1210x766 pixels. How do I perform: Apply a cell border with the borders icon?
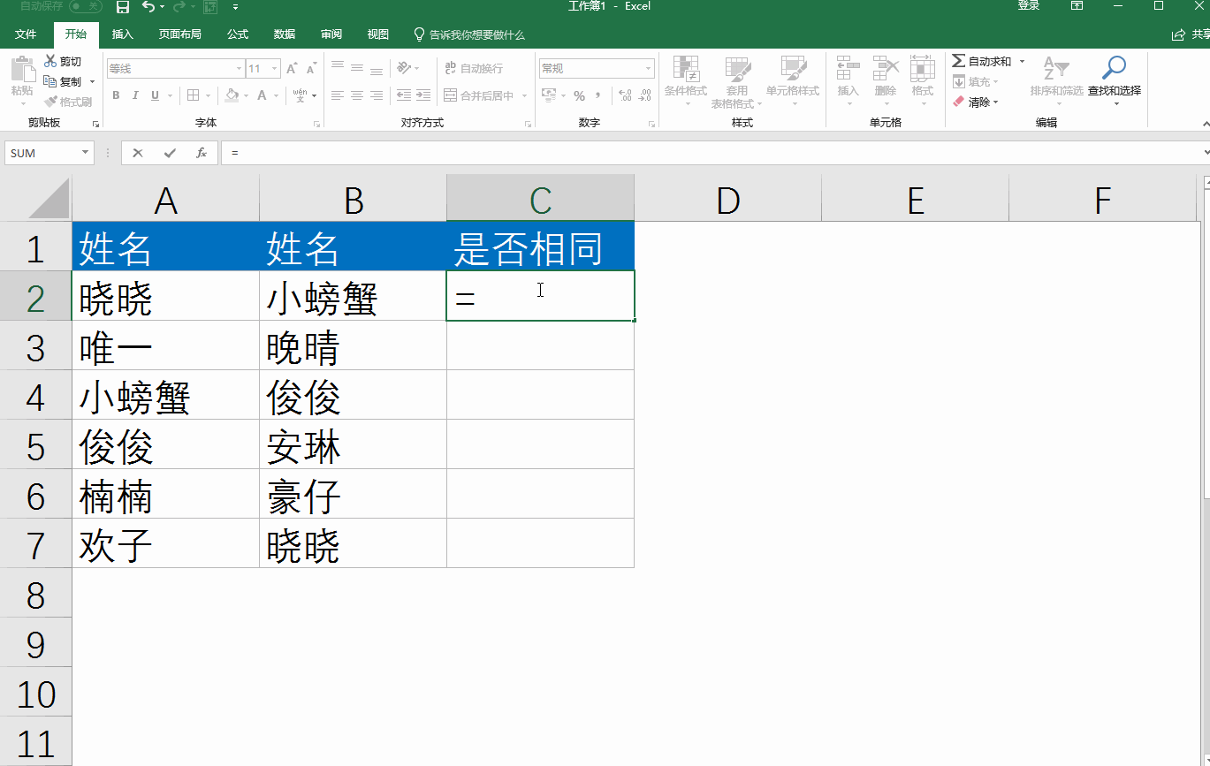click(x=192, y=95)
